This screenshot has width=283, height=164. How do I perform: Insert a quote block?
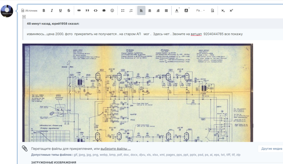coord(87,11)
